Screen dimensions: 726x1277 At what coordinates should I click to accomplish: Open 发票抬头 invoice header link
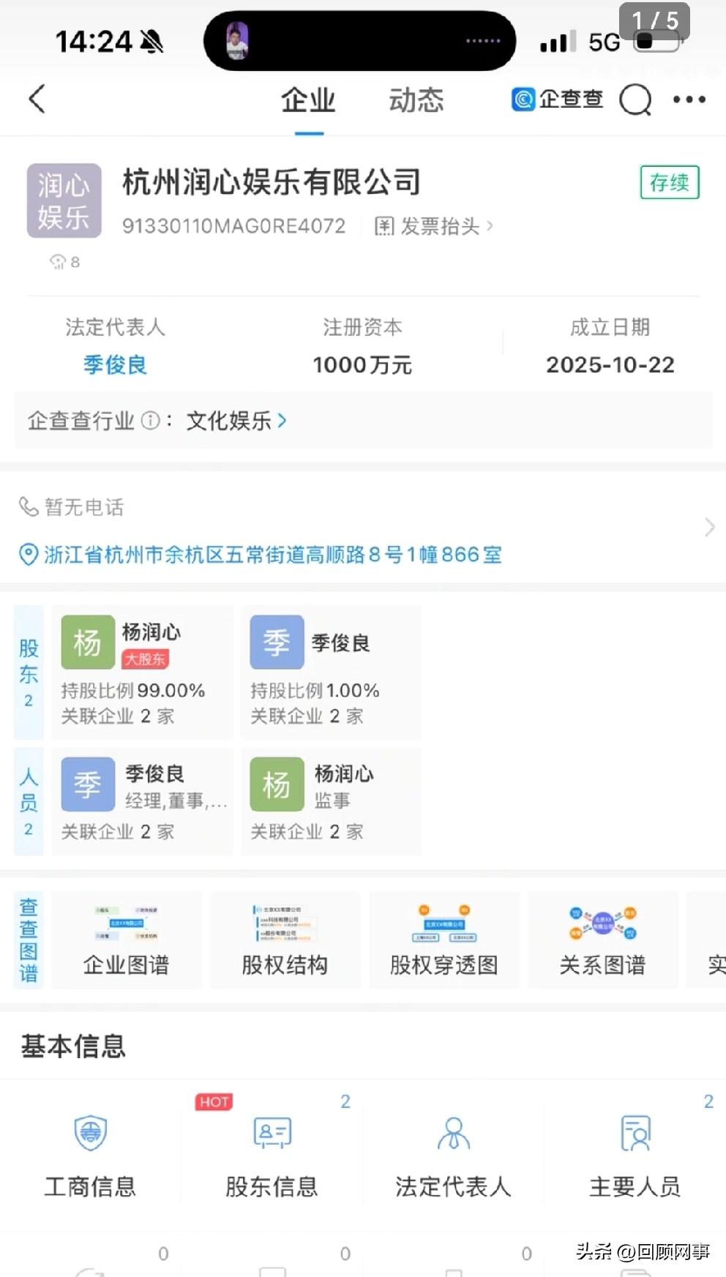click(434, 226)
